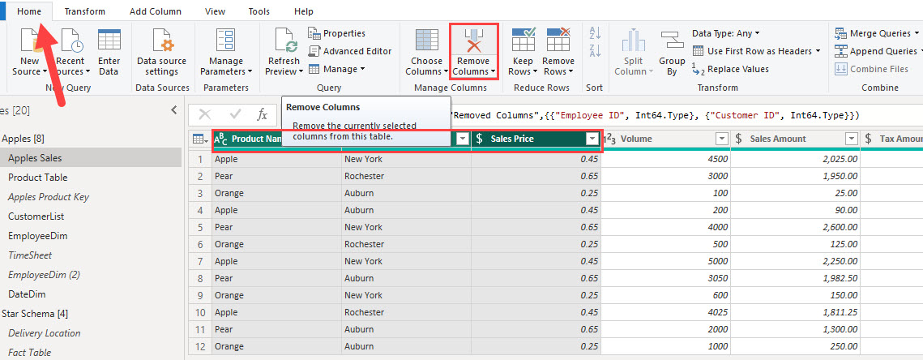Screen dimensions: 923x360
Task: Click Sales Amount cell 1,811.25
Action: 795,311
